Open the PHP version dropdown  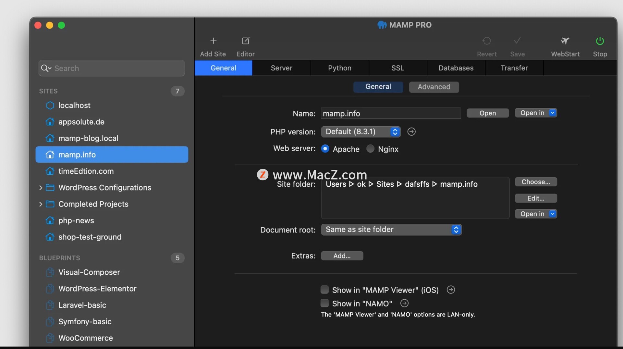(361, 132)
